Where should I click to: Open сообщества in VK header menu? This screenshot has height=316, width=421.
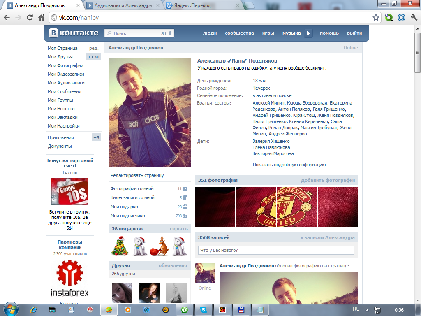[x=239, y=33]
